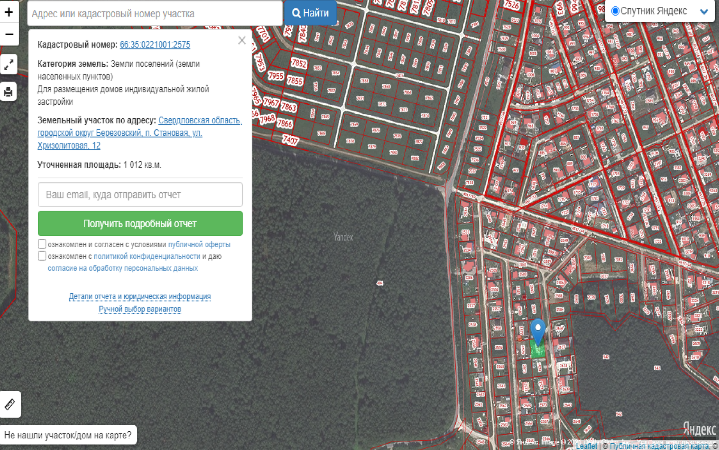Expand Детали отчета и юридическая информация

(140, 296)
